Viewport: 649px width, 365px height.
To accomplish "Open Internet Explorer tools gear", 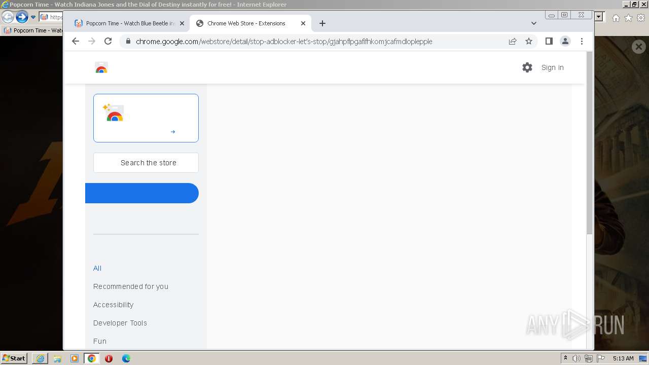I will click(641, 18).
